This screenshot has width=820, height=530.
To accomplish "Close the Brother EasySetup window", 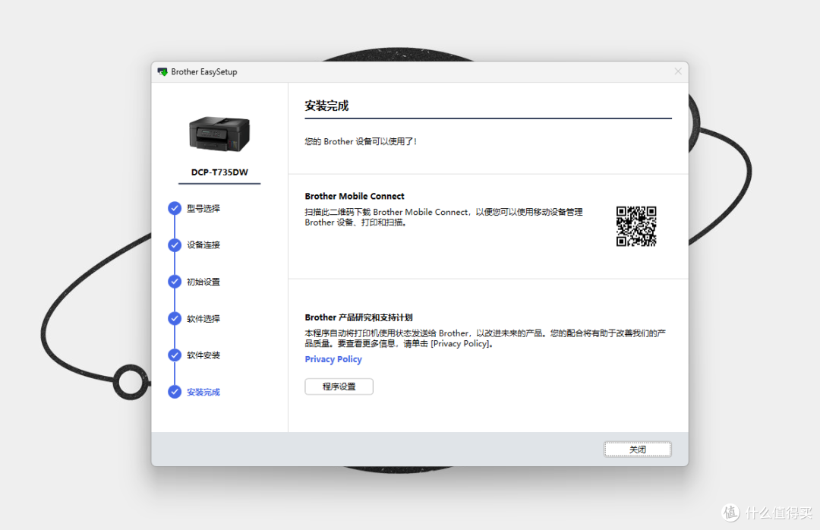I will click(678, 71).
